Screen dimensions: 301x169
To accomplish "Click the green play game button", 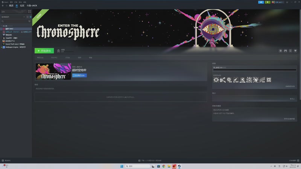I will [44, 51].
